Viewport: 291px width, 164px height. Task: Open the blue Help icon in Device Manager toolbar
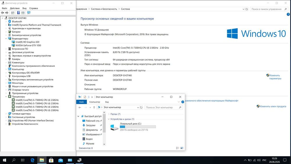coord(18,13)
